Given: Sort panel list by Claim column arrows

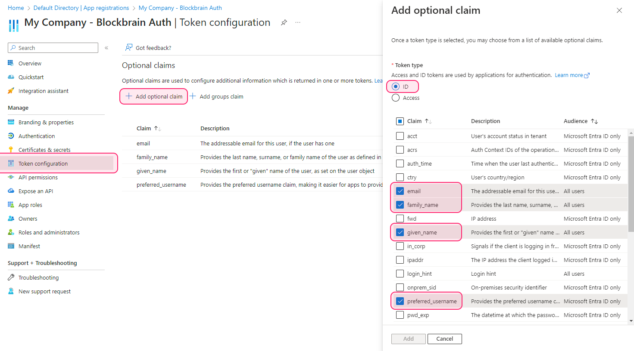Looking at the screenshot, I should pos(428,121).
